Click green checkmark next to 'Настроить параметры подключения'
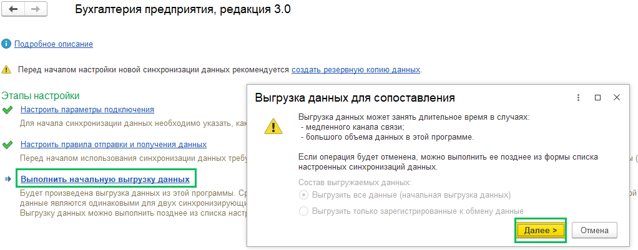The height and width of the screenshot is (250, 638). point(7,110)
